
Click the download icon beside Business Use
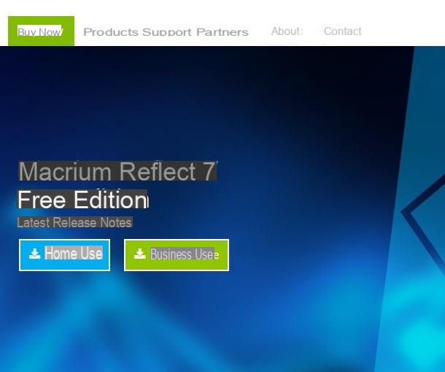140,254
